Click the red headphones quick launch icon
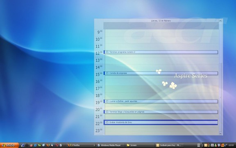This screenshot has height=148, width=236. tap(57, 145)
